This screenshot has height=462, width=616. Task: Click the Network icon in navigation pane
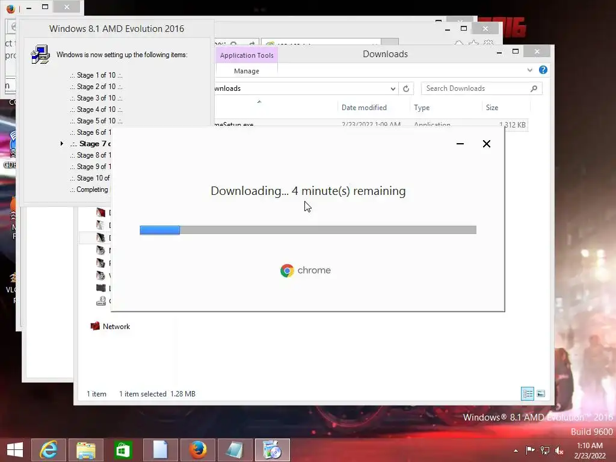point(95,326)
